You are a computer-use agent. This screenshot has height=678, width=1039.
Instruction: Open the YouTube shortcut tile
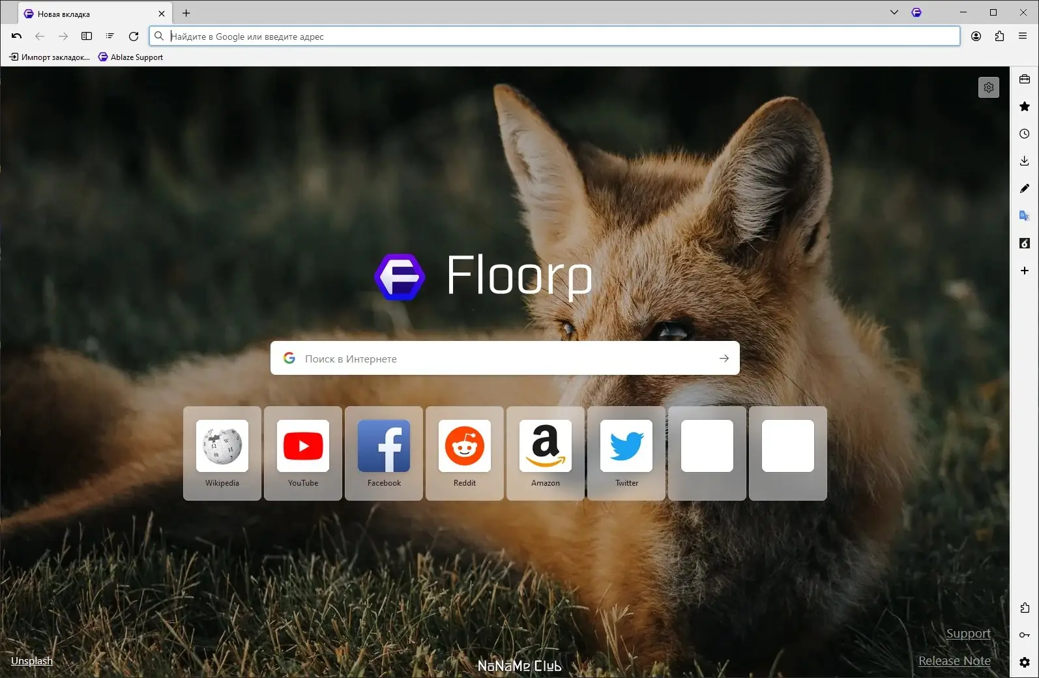point(303,454)
